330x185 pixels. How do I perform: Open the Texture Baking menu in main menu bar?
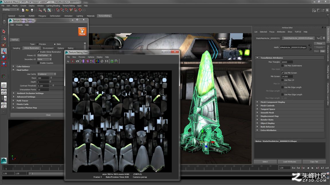(69, 6)
